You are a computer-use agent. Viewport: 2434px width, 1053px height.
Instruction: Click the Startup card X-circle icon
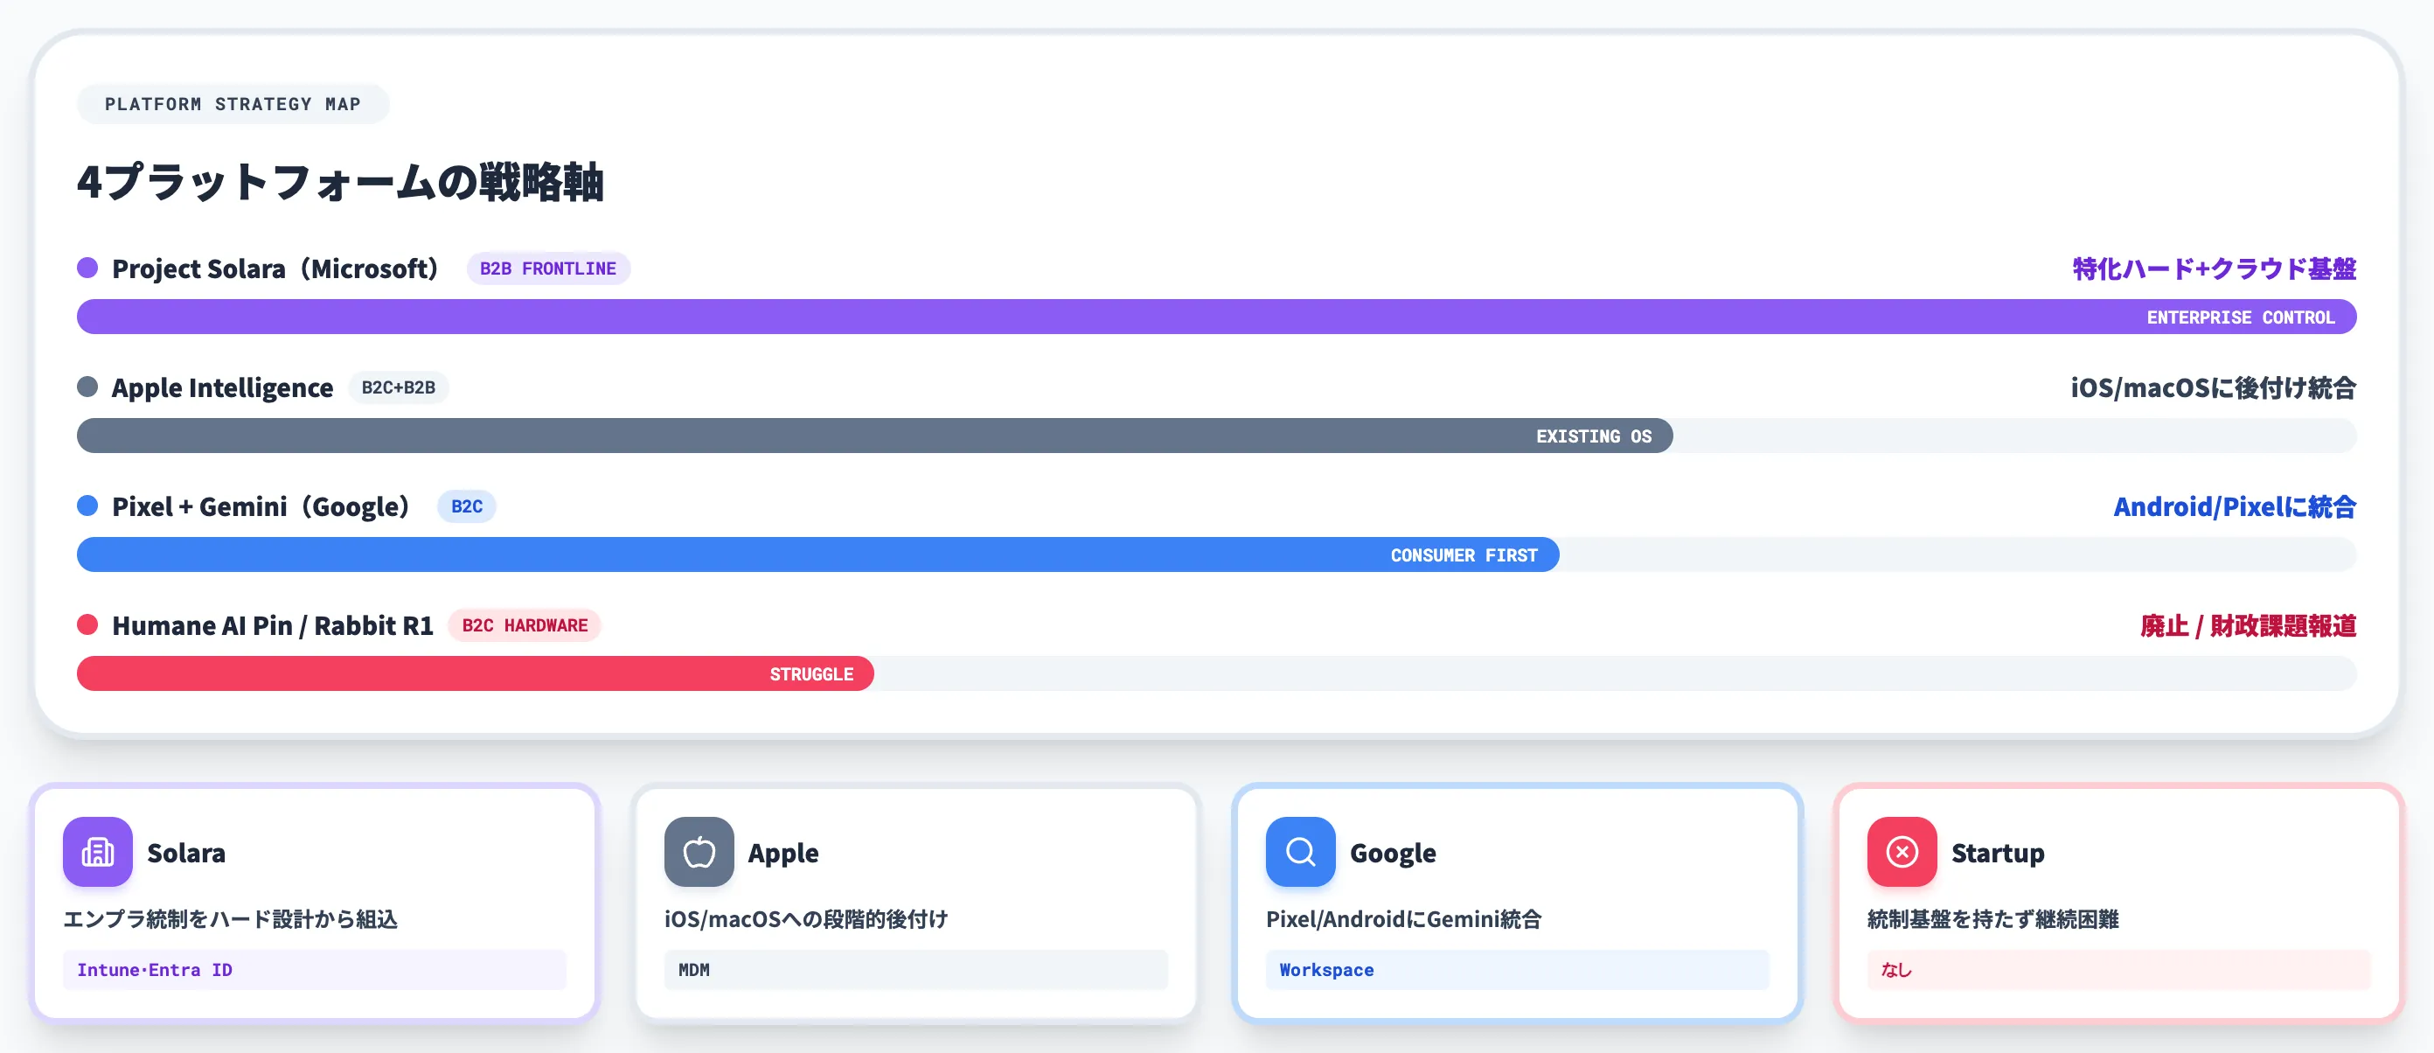(x=1902, y=852)
